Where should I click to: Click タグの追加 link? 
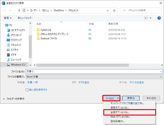(x=84, y=82)
